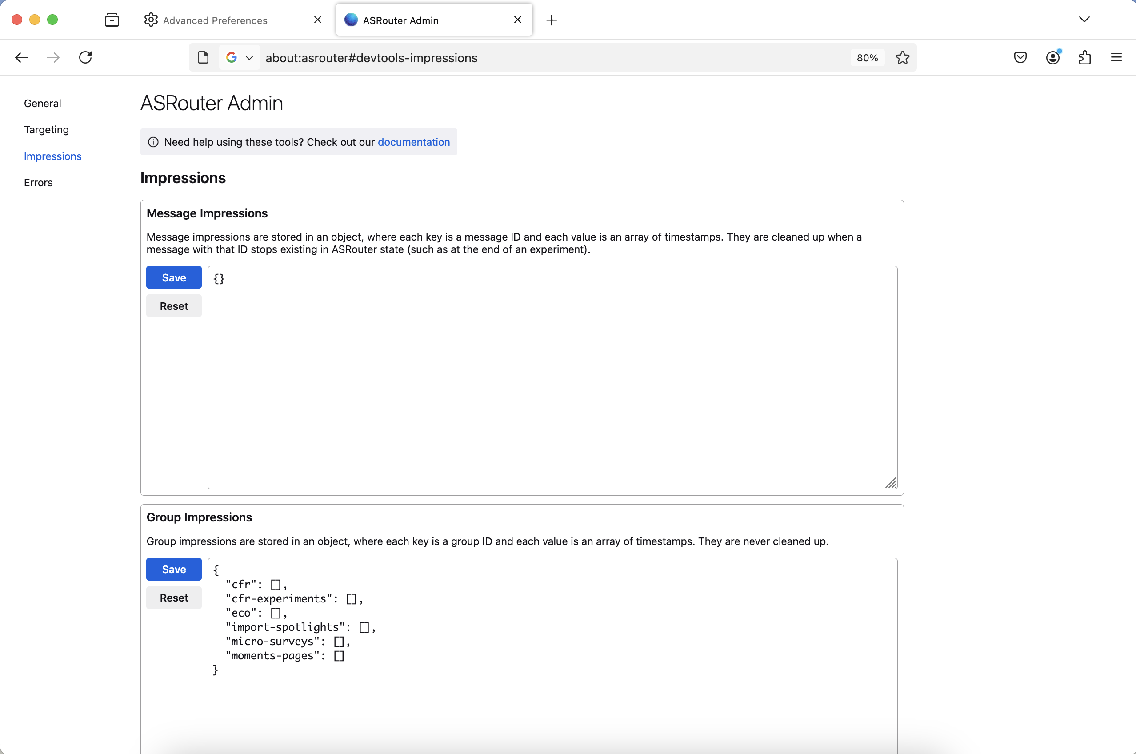The image size is (1136, 754).
Task: Save the Message Impressions changes
Action: pyautogui.click(x=173, y=277)
